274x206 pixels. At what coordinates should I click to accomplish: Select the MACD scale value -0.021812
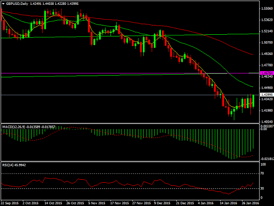[267, 159]
